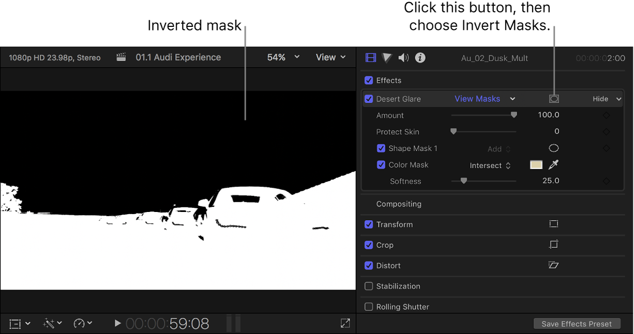Select the Color Mask eyedropper
This screenshot has width=634, height=334.
(552, 164)
